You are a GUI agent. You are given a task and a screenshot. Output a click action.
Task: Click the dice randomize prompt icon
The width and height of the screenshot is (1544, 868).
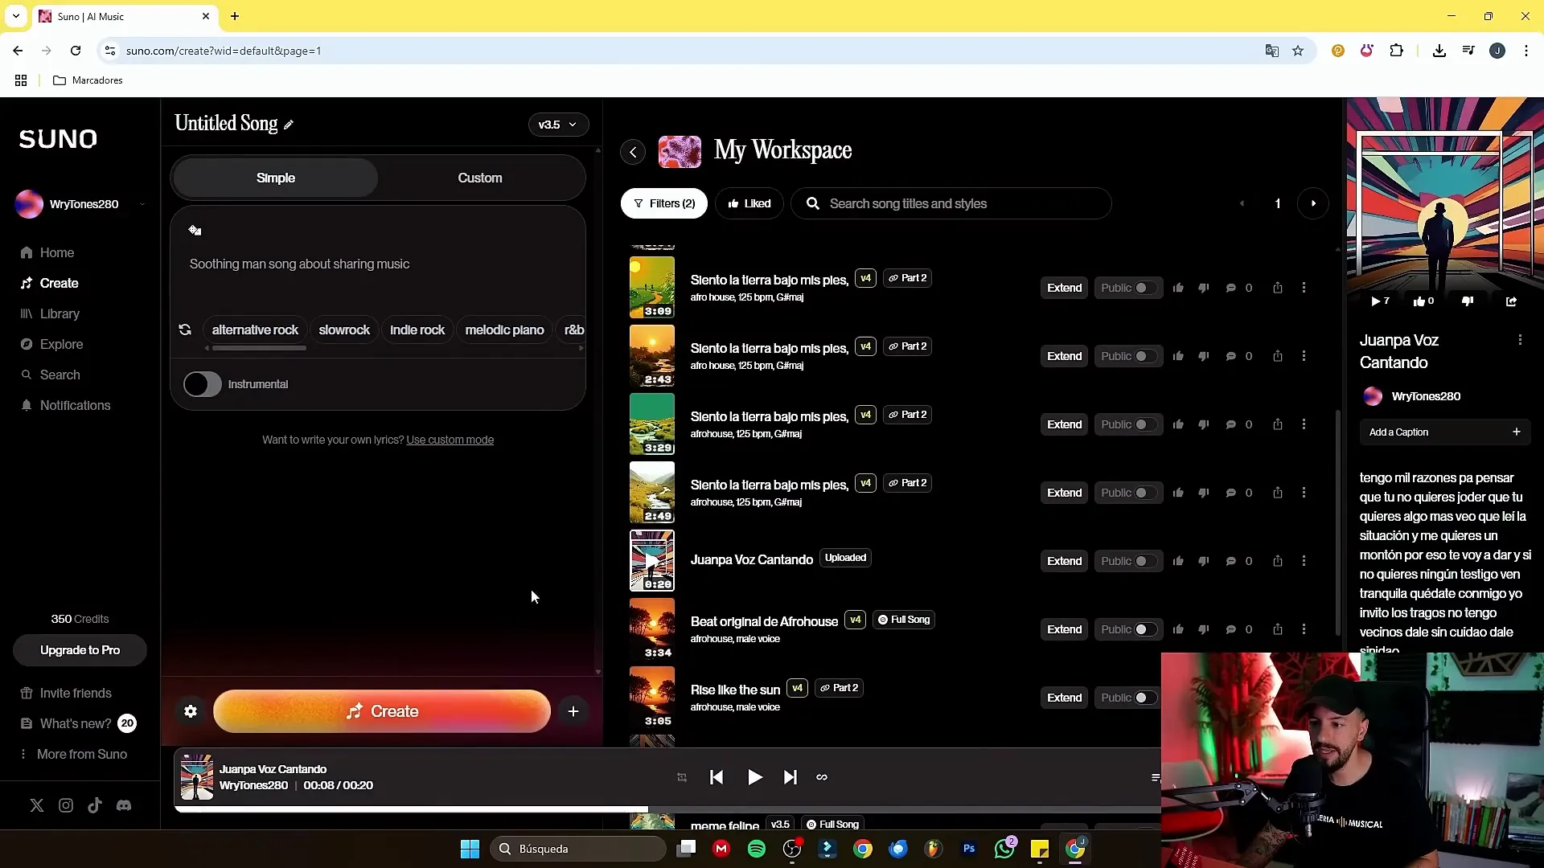[195, 231]
